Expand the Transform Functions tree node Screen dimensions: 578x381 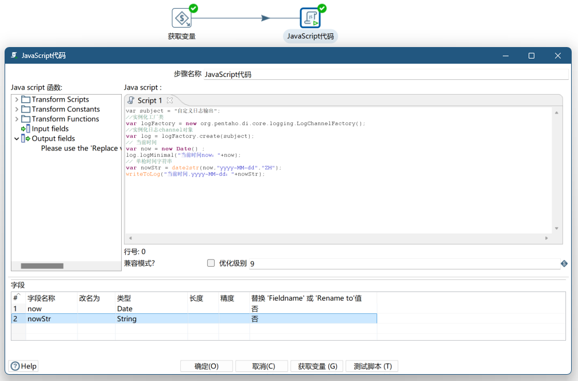pyautogui.click(x=17, y=119)
